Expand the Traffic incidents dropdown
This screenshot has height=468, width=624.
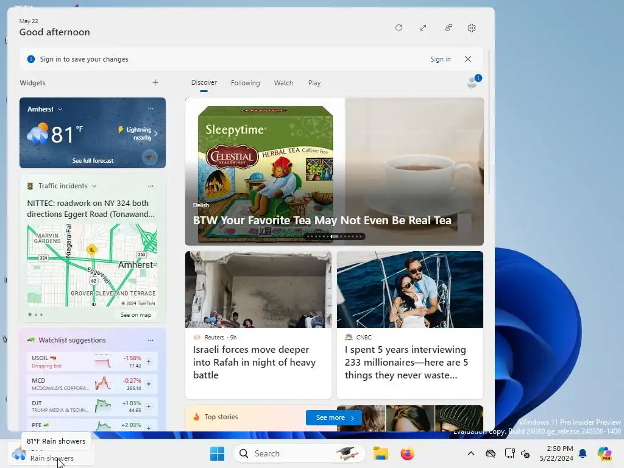tap(94, 186)
